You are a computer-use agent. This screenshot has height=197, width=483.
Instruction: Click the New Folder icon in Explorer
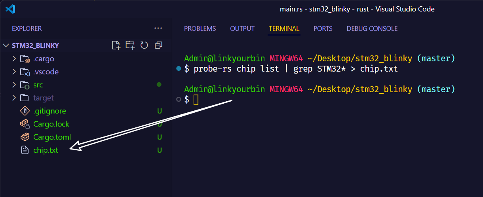click(x=130, y=45)
